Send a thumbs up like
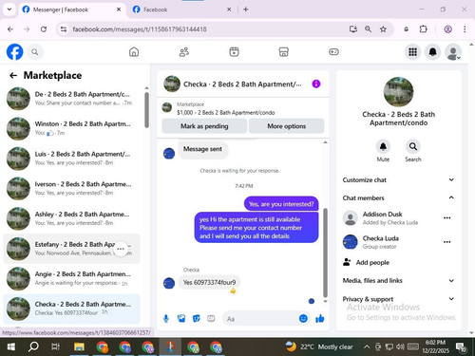This screenshot has width=475, height=356. [x=320, y=318]
